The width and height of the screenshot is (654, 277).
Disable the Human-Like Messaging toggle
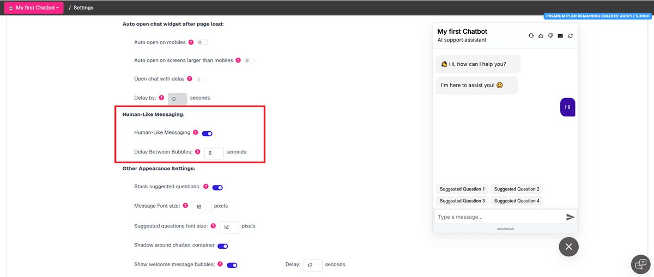click(207, 133)
